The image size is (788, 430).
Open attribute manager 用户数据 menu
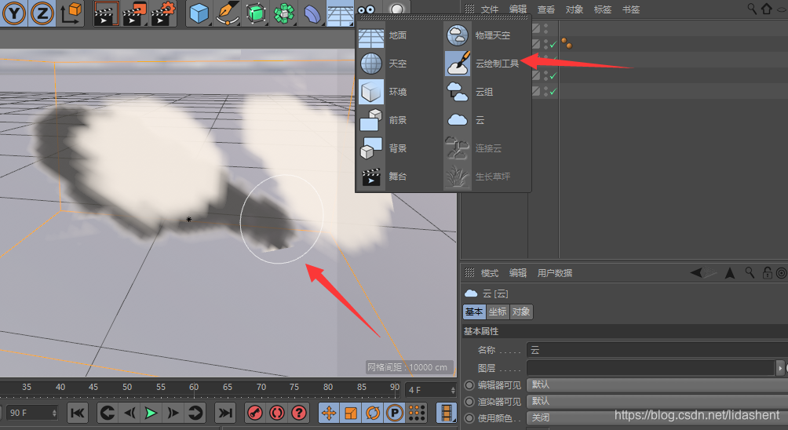tap(555, 273)
